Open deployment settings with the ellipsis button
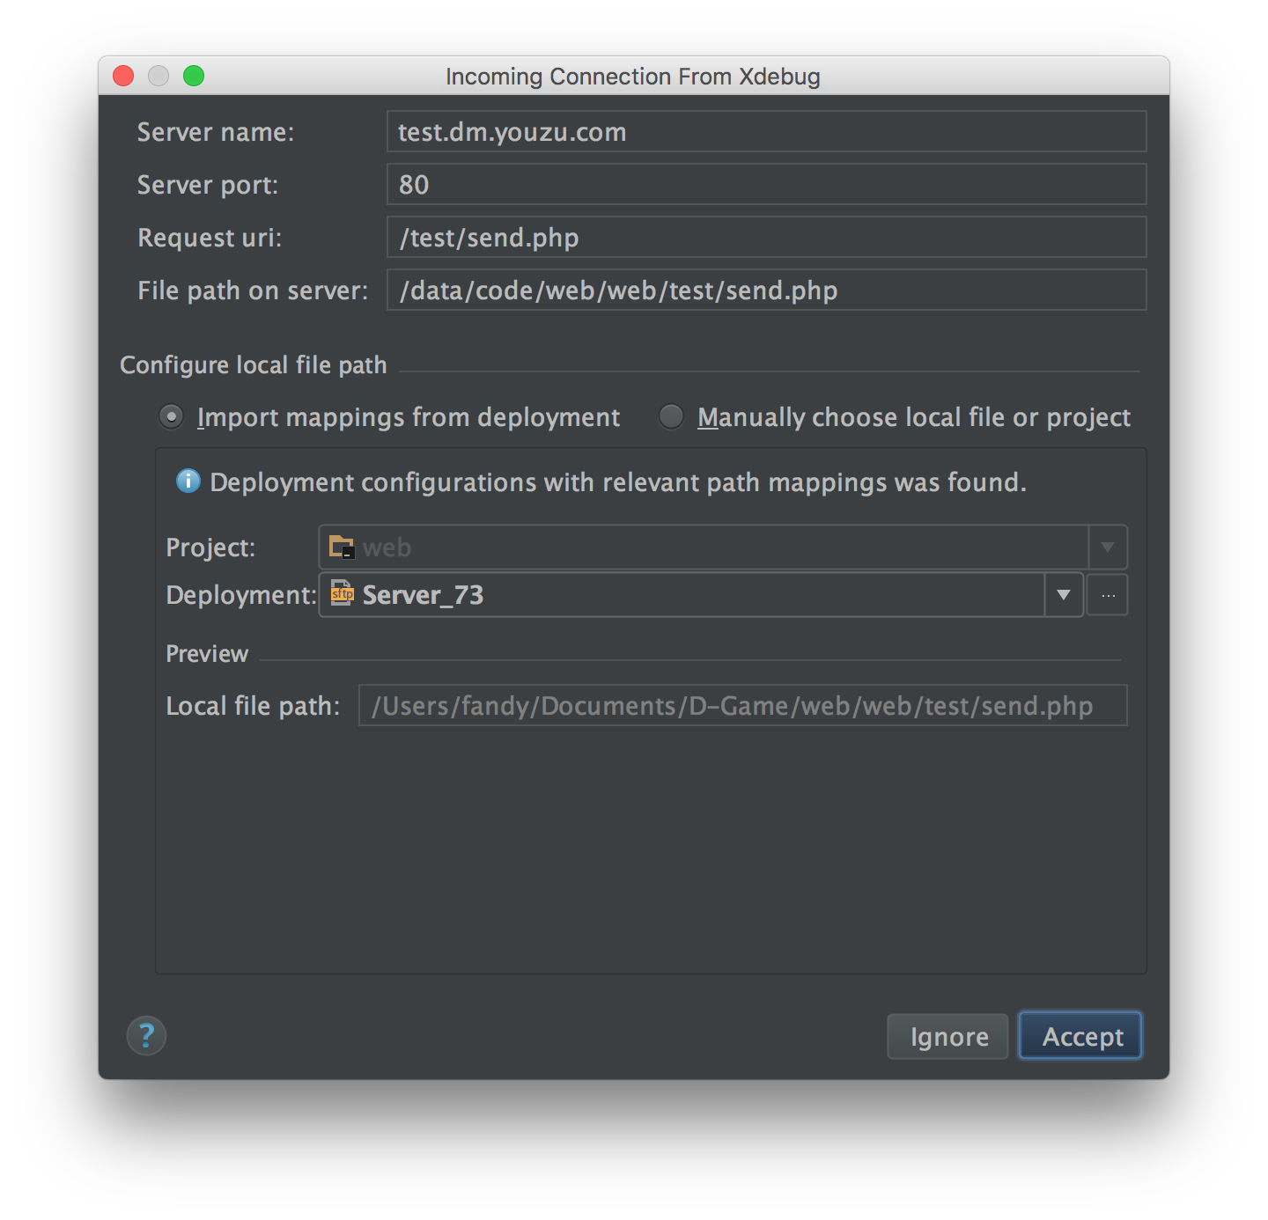Screen dimensions: 1268x1220 point(1108,595)
